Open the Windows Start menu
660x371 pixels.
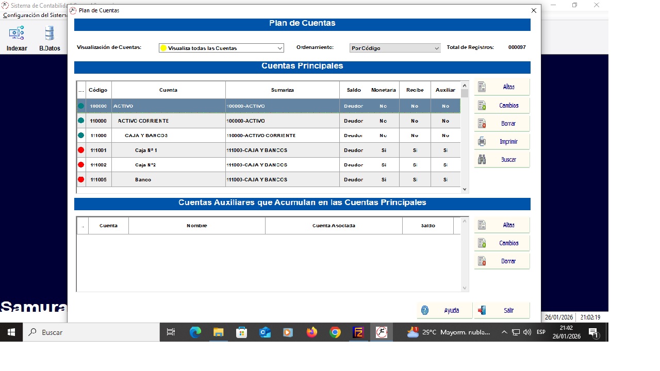coord(11,332)
